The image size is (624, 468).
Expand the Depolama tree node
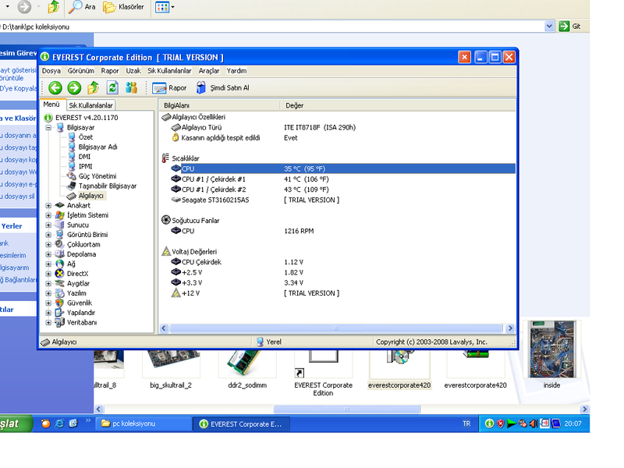48,254
